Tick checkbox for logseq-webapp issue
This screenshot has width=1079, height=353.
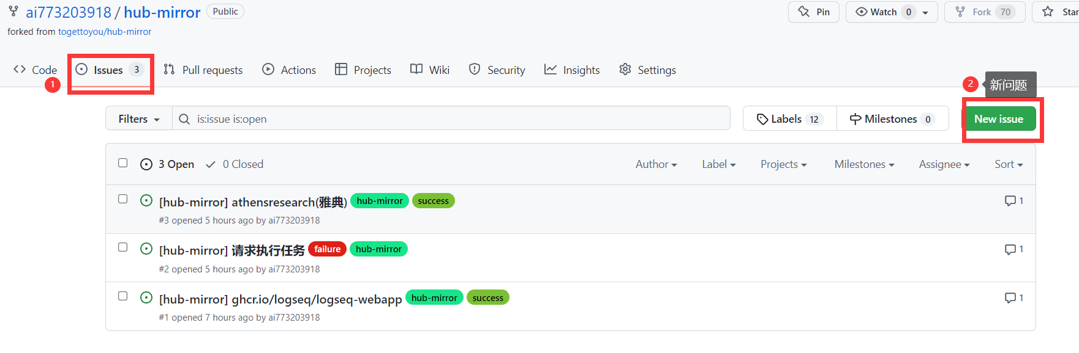tap(123, 296)
